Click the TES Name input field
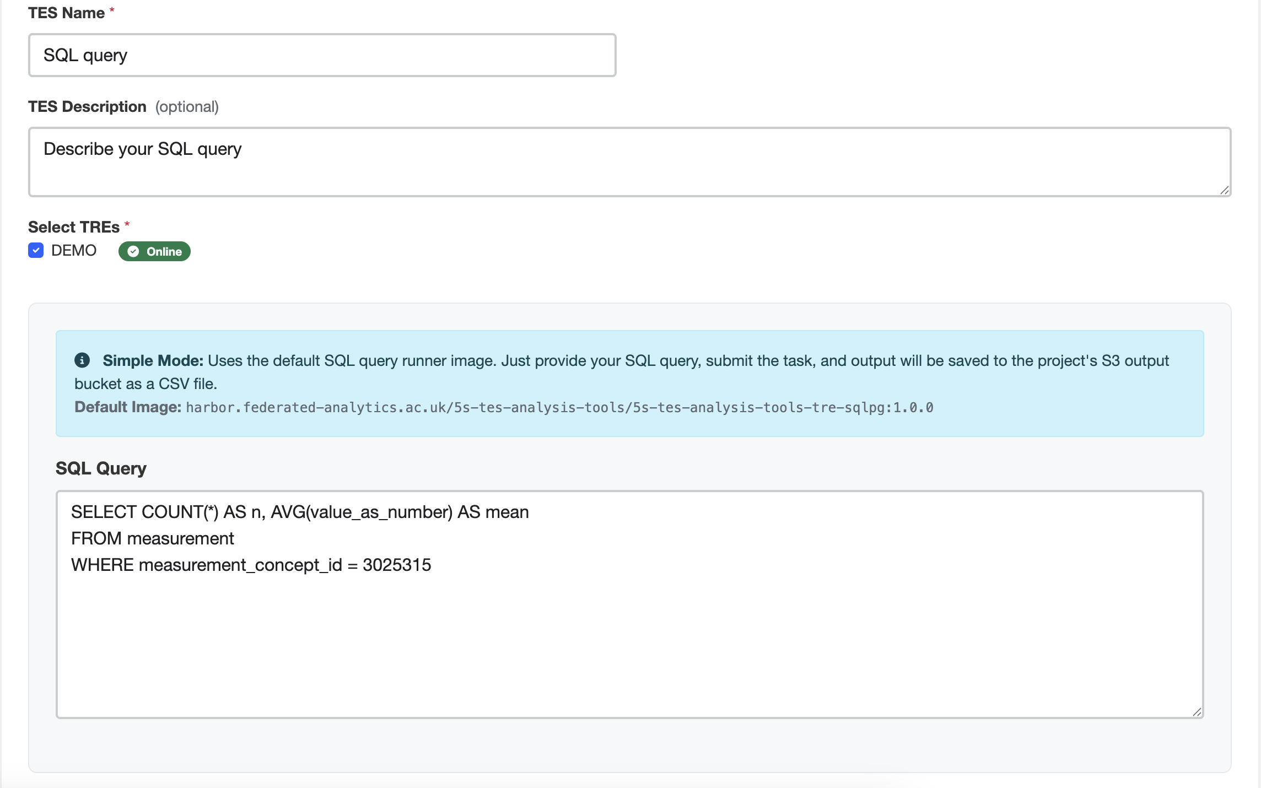Screen dimensions: 1261x788 [322, 55]
